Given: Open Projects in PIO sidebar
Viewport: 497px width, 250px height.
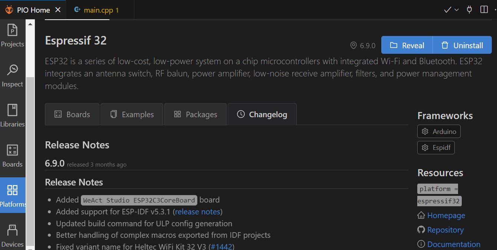Looking at the screenshot, I should point(13,36).
